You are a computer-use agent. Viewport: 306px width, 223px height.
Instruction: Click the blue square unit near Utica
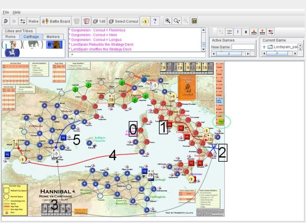tap(144, 171)
